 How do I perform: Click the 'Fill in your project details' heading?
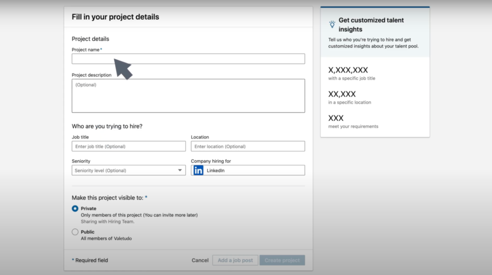[115, 17]
